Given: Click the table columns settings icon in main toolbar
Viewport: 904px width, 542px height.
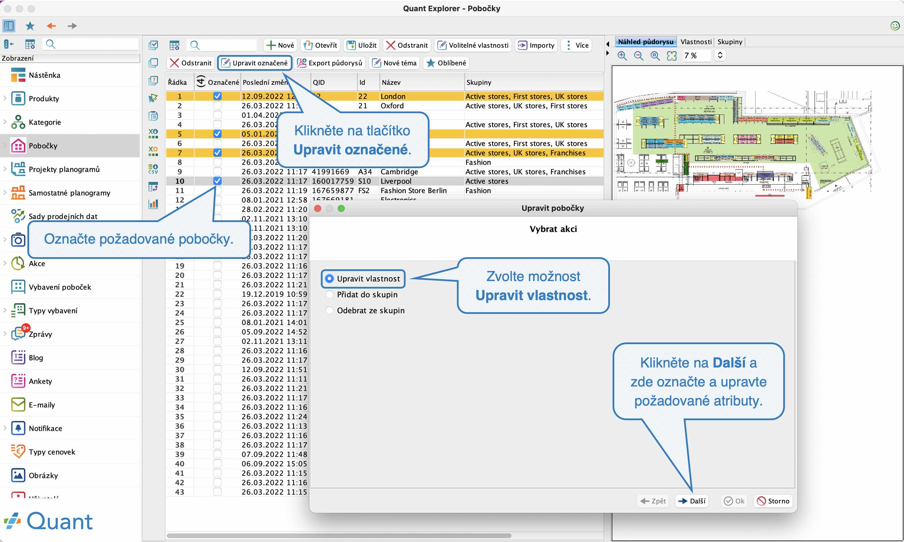Looking at the screenshot, I should (x=174, y=45).
